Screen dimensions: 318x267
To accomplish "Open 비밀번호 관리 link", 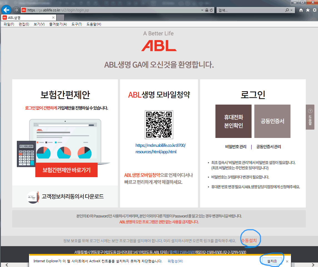I will 236,147.
